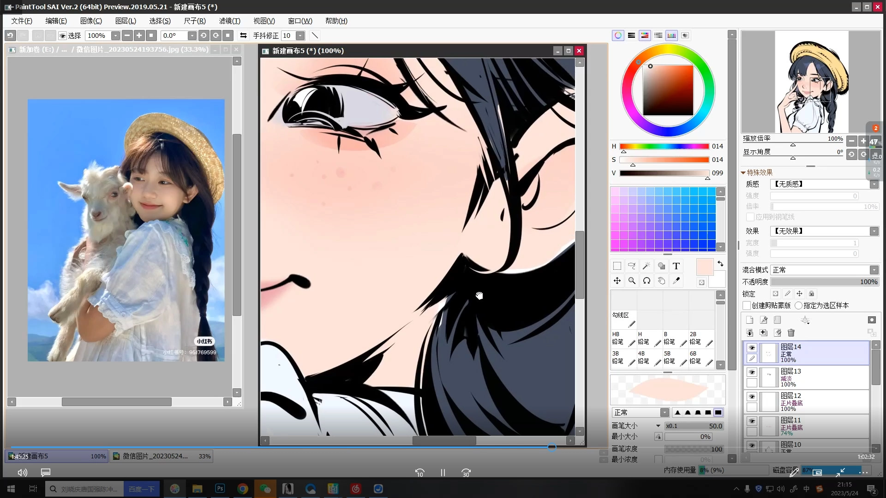Select the 2B 铅笔 pencil brush
The height and width of the screenshot is (498, 886).
[700, 338]
